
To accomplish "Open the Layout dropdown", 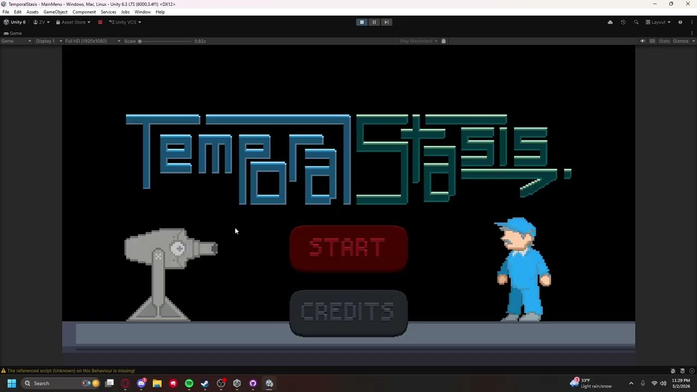I will [658, 22].
